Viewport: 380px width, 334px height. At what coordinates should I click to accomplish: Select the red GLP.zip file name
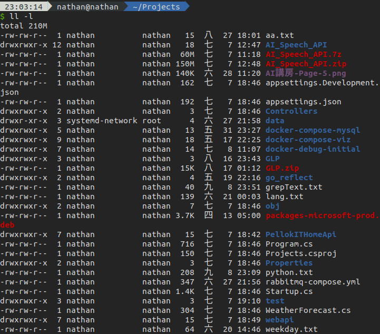[x=282, y=168]
